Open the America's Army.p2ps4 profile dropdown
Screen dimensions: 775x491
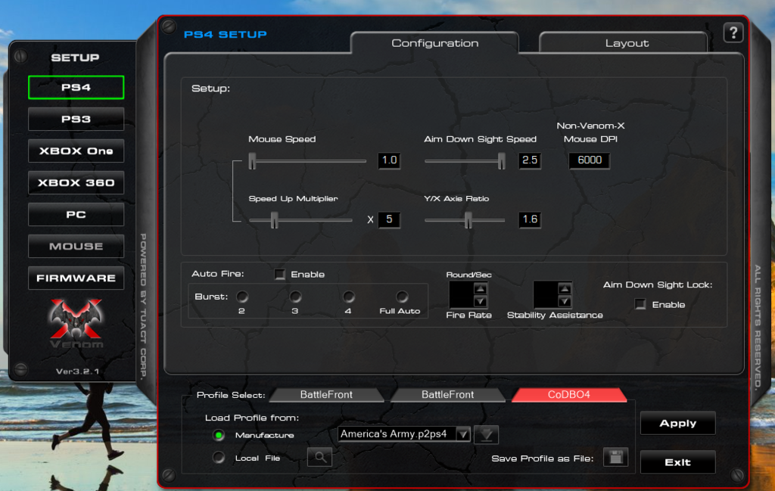[x=404, y=434]
